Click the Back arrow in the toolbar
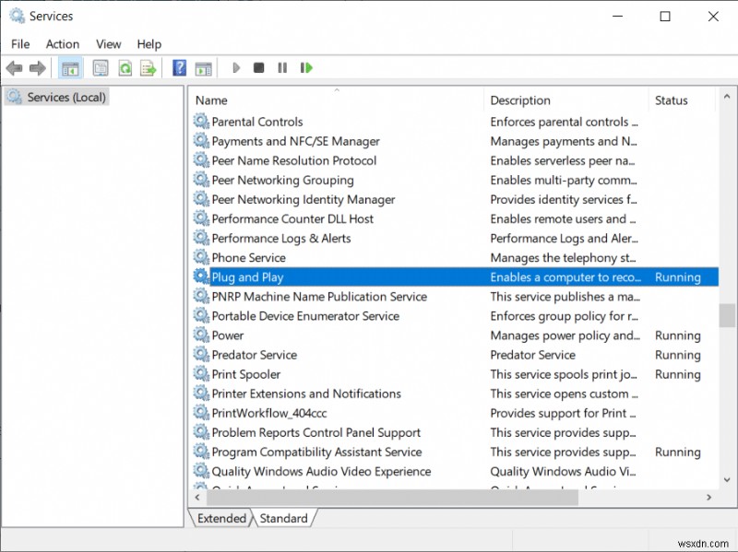This screenshot has width=738, height=552. coord(14,68)
